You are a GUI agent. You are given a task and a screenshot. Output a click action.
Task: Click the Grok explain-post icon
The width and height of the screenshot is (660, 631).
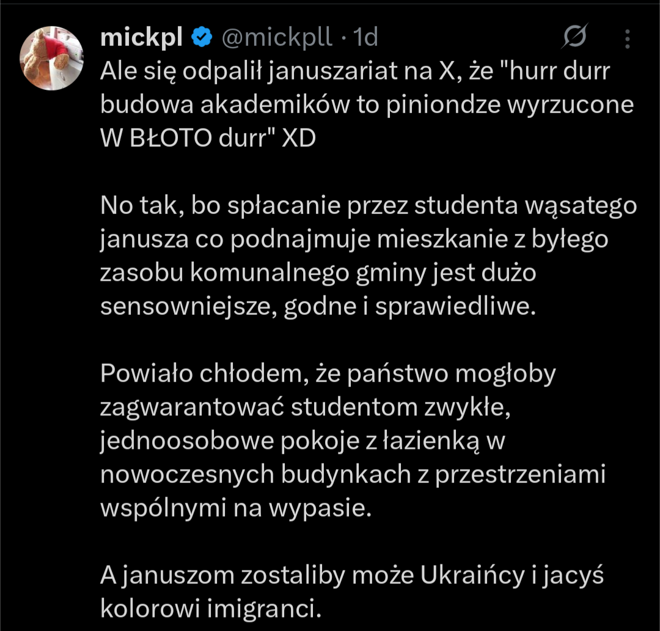pos(574,38)
